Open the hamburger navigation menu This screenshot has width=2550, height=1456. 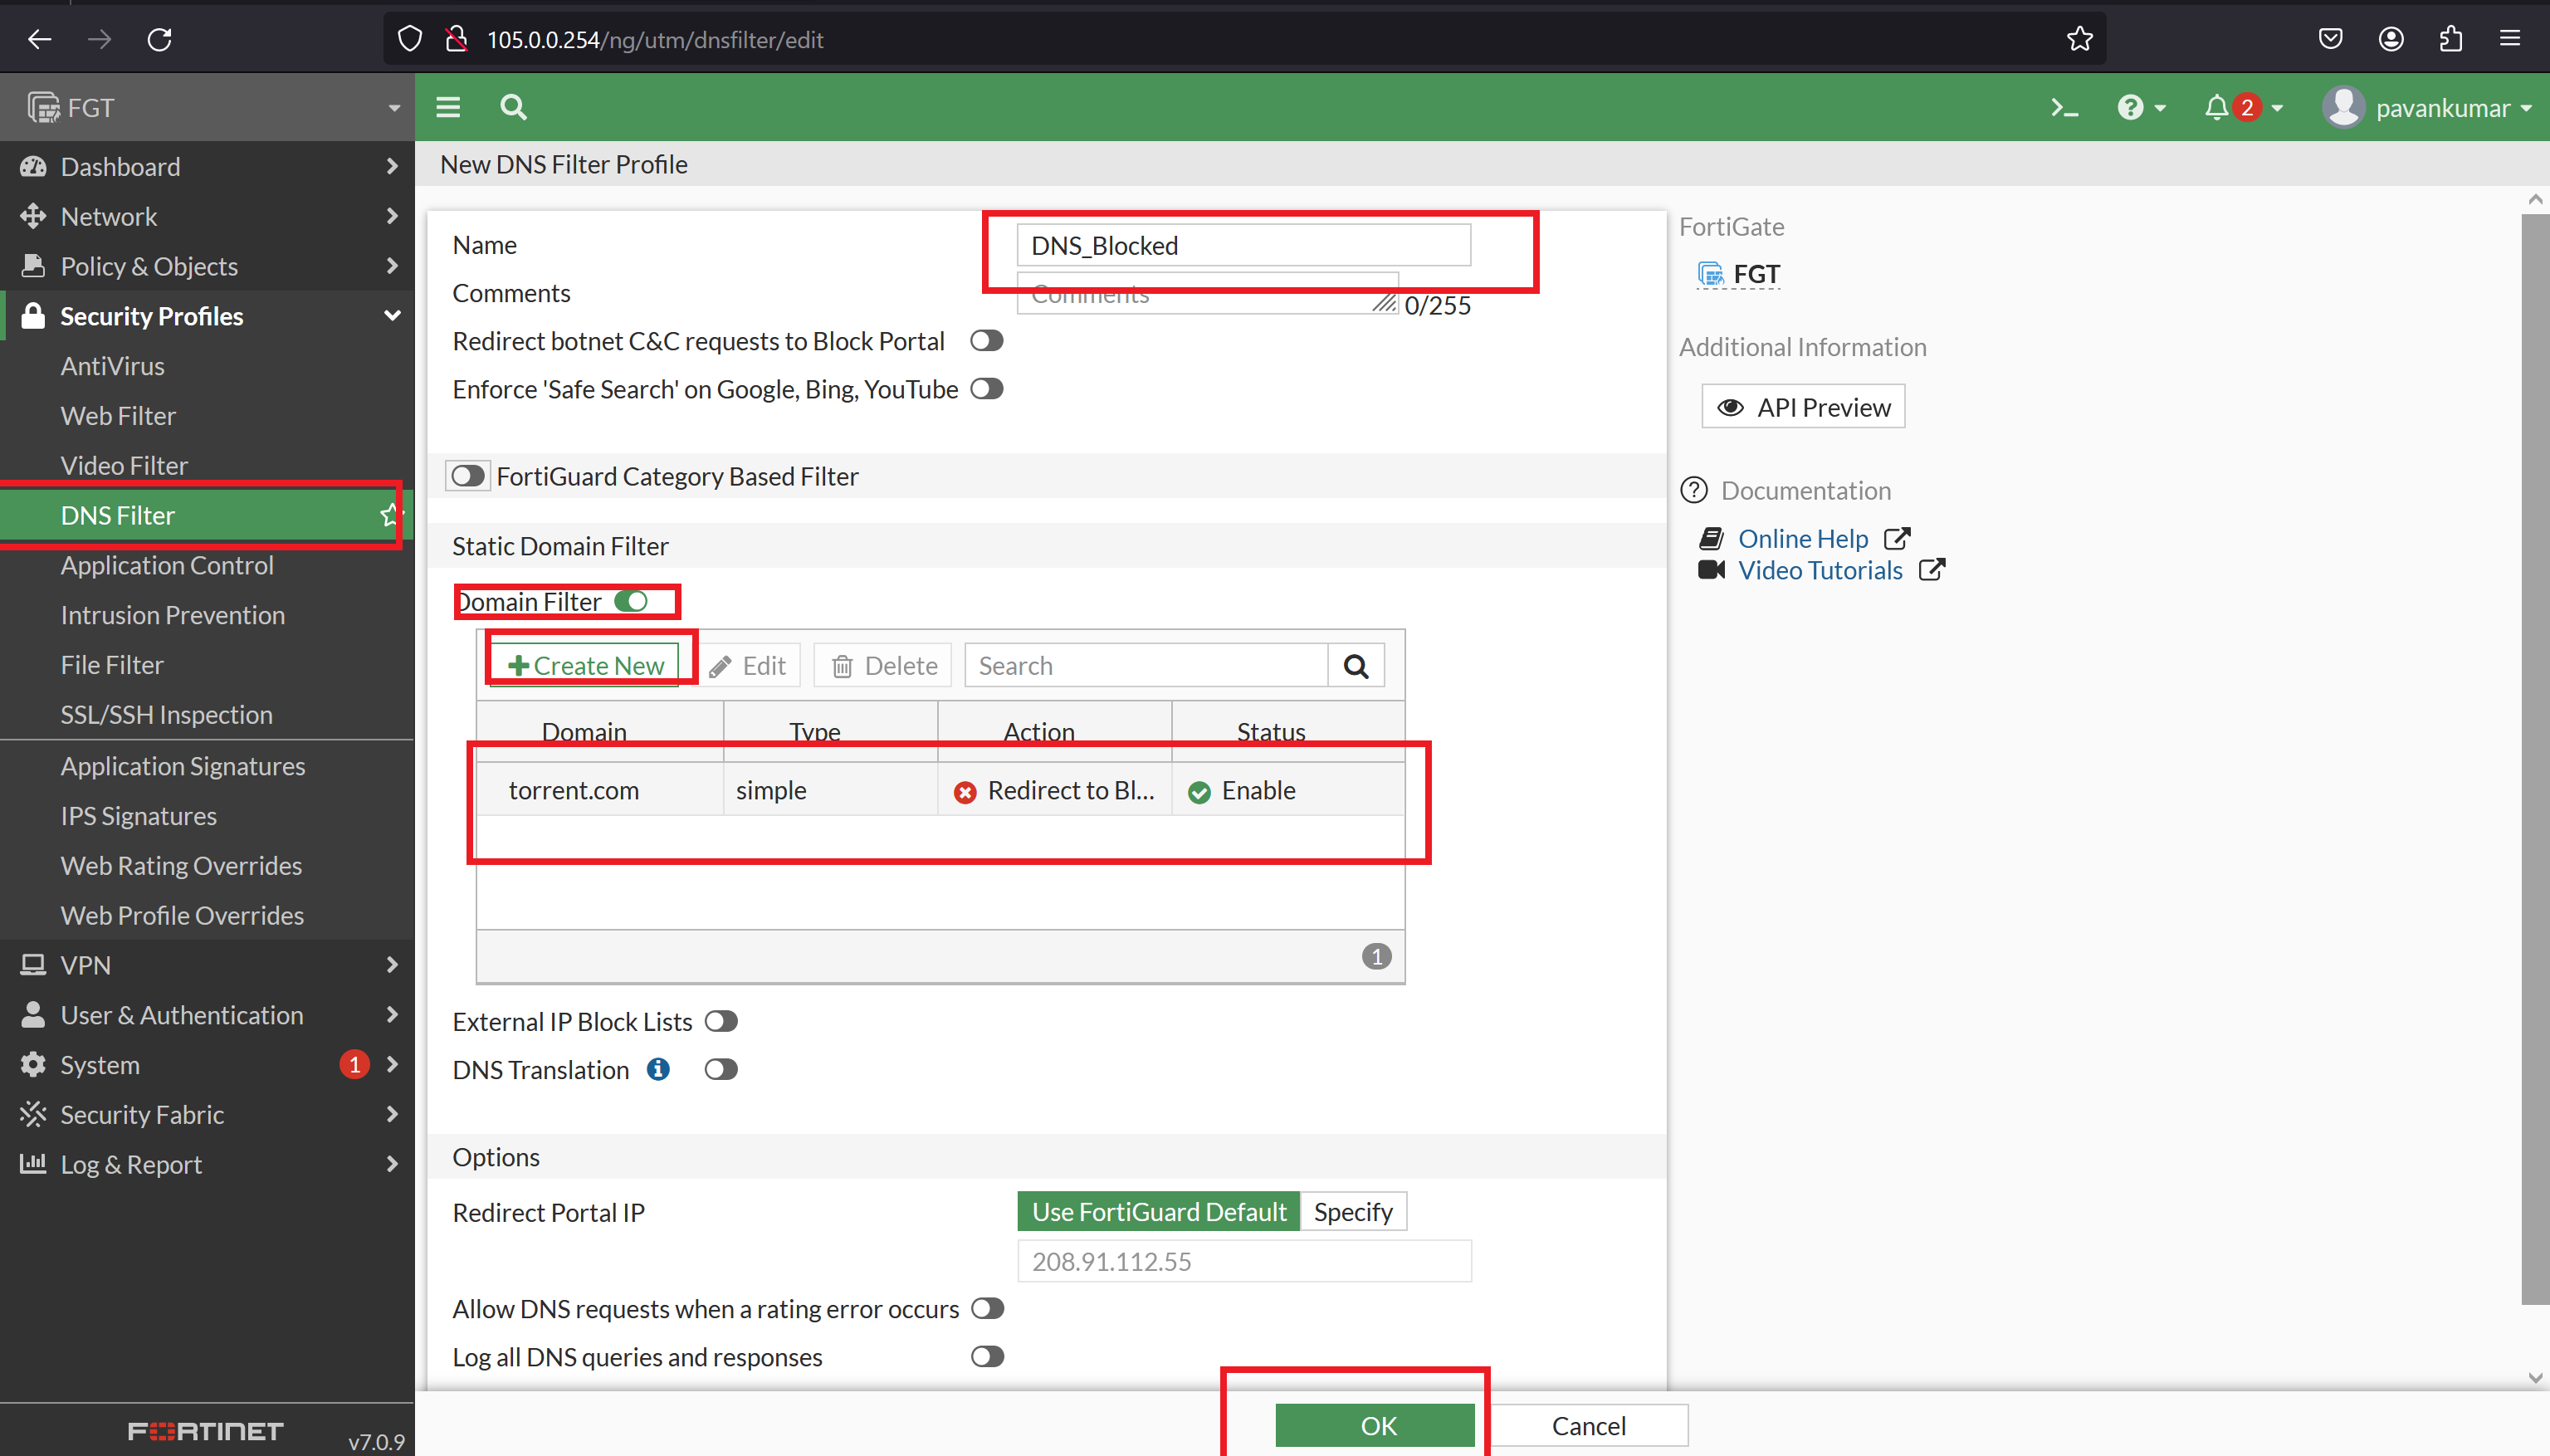448,107
